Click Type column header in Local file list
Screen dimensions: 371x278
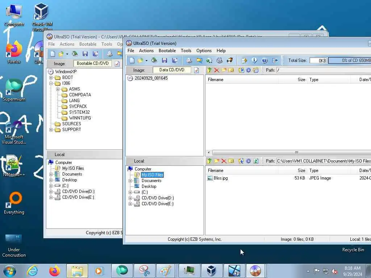tap(328, 170)
